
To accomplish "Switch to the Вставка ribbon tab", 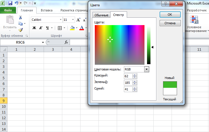I will pyautogui.click(x=47, y=10).
